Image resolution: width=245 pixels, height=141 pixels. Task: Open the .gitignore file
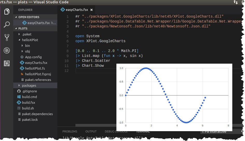pos(29,91)
